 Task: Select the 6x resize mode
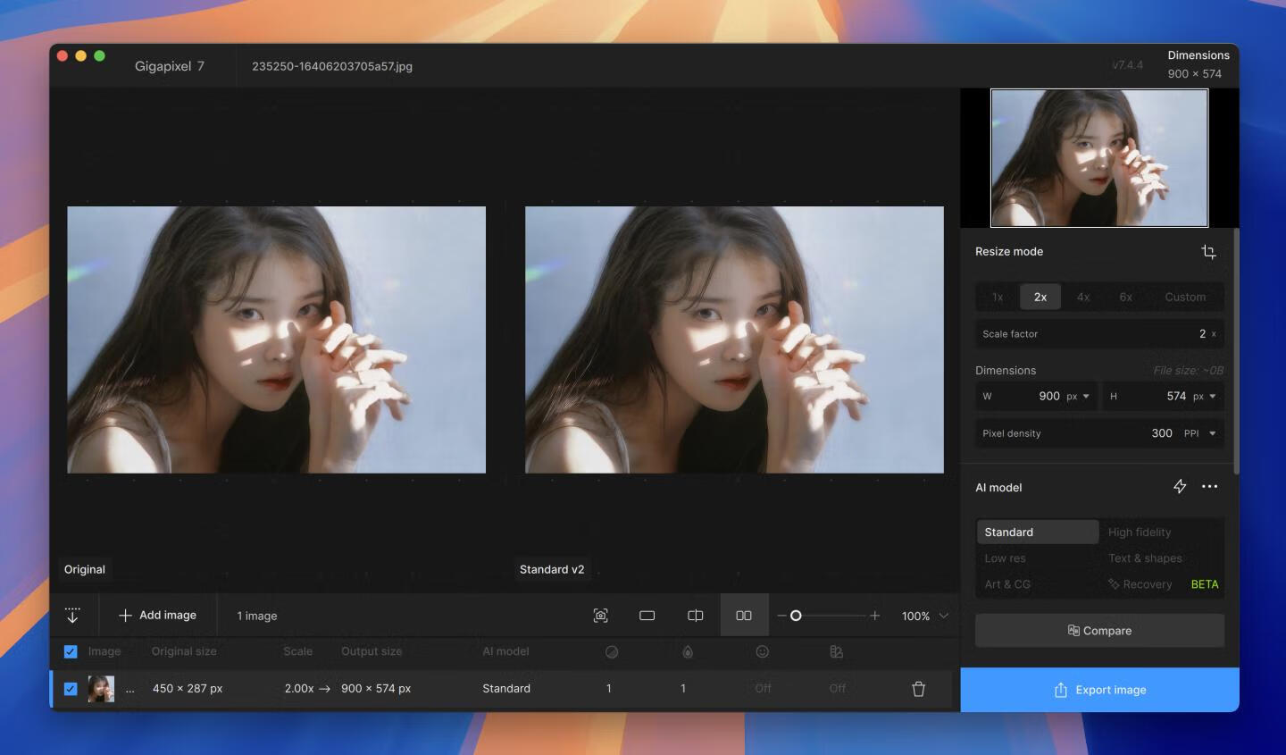[1126, 297]
